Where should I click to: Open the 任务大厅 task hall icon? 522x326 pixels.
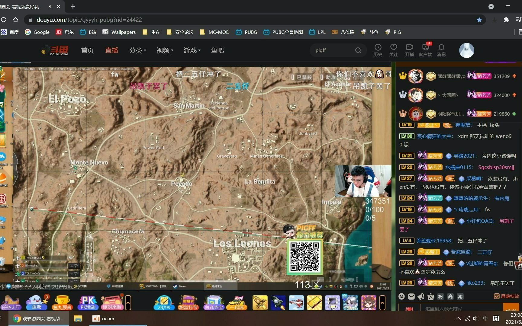(x=11, y=303)
